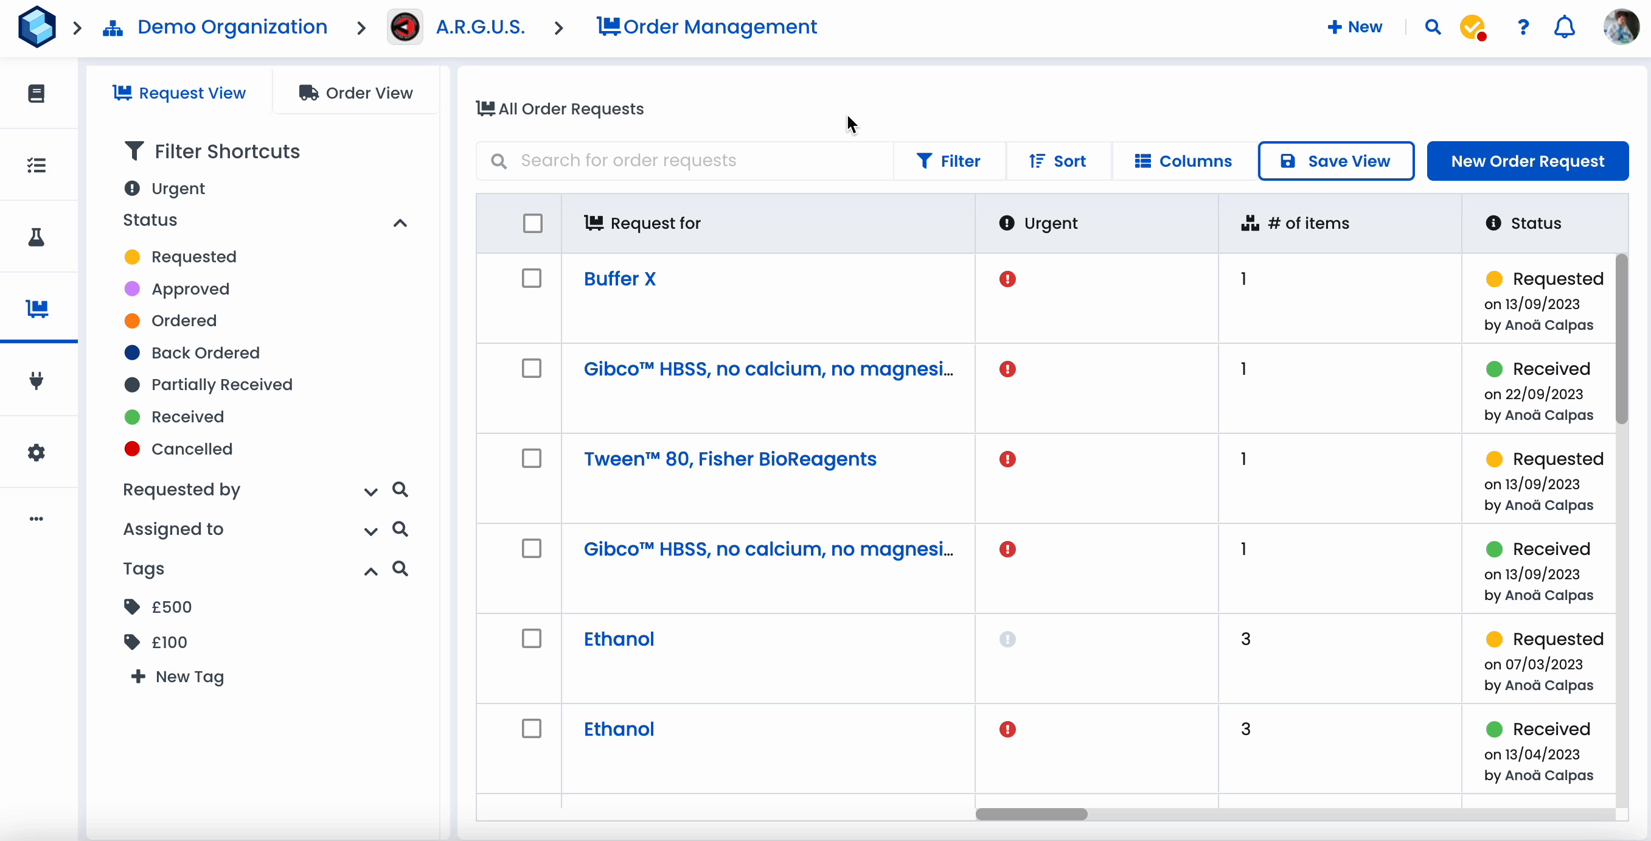The image size is (1651, 841).
Task: Search tags using the Tags magnifier icon
Action: coord(400,568)
